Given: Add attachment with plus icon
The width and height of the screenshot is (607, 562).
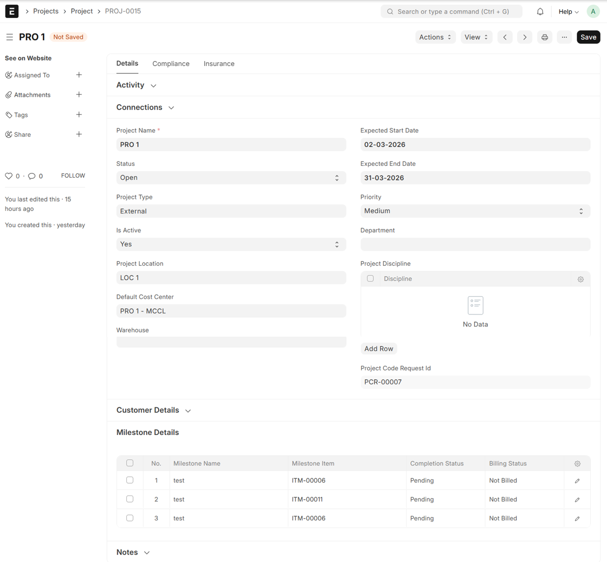Looking at the screenshot, I should coord(79,95).
